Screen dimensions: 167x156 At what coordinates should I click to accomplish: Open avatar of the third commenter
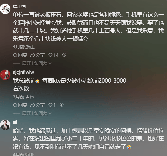click(x=5, y=125)
